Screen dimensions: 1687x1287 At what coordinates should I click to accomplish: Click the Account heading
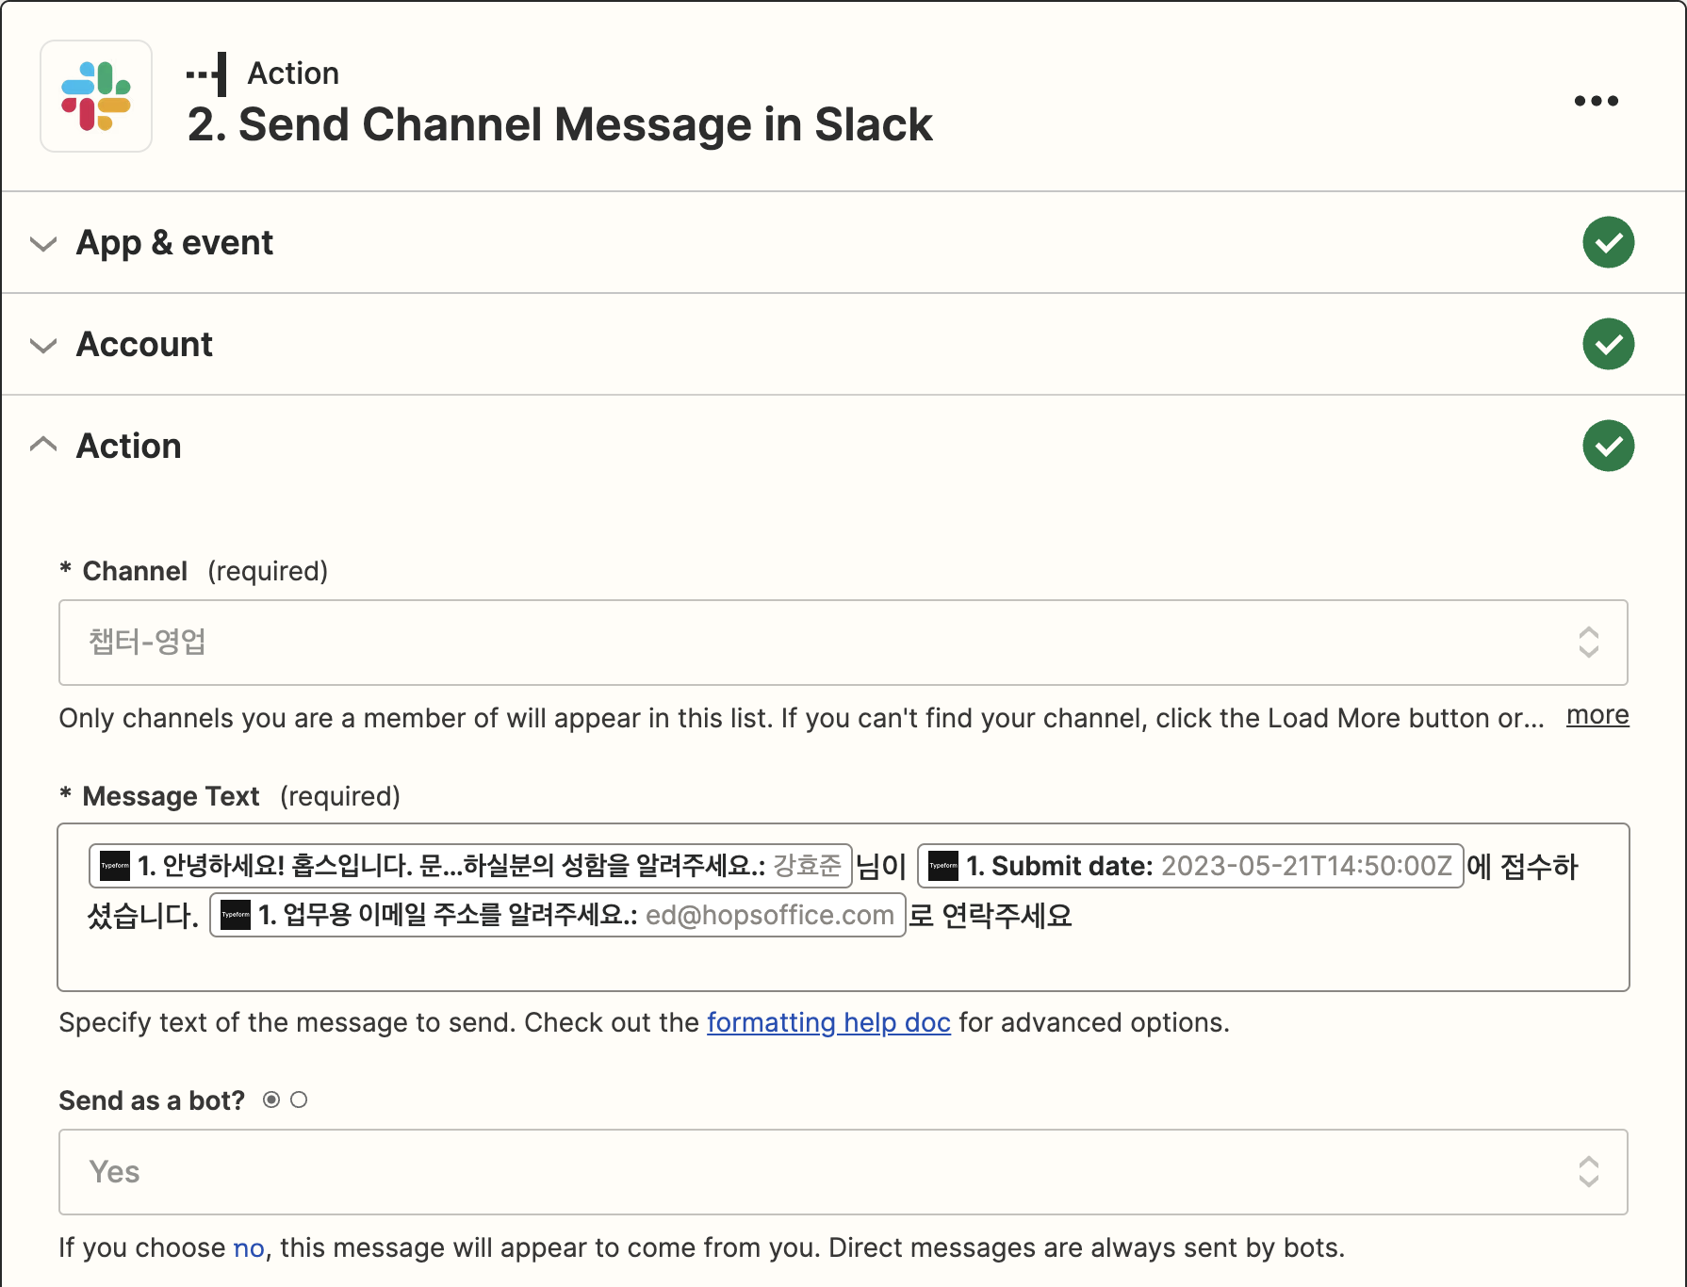click(144, 345)
